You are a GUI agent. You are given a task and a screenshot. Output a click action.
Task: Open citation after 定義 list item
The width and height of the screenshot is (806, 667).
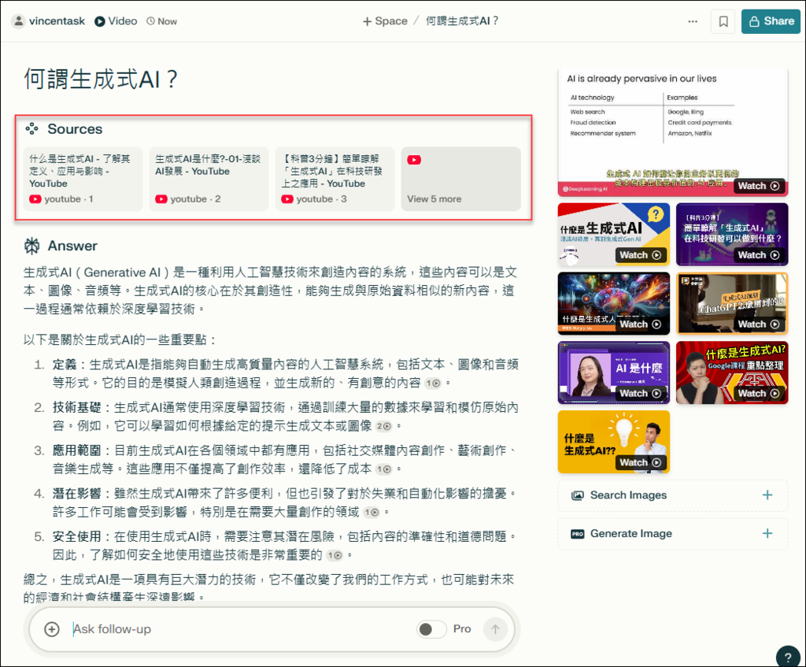(x=433, y=384)
